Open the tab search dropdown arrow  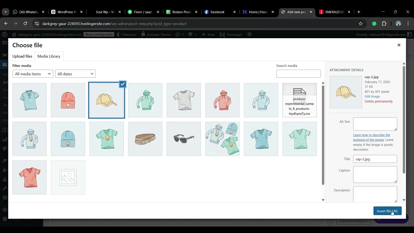click(5, 12)
